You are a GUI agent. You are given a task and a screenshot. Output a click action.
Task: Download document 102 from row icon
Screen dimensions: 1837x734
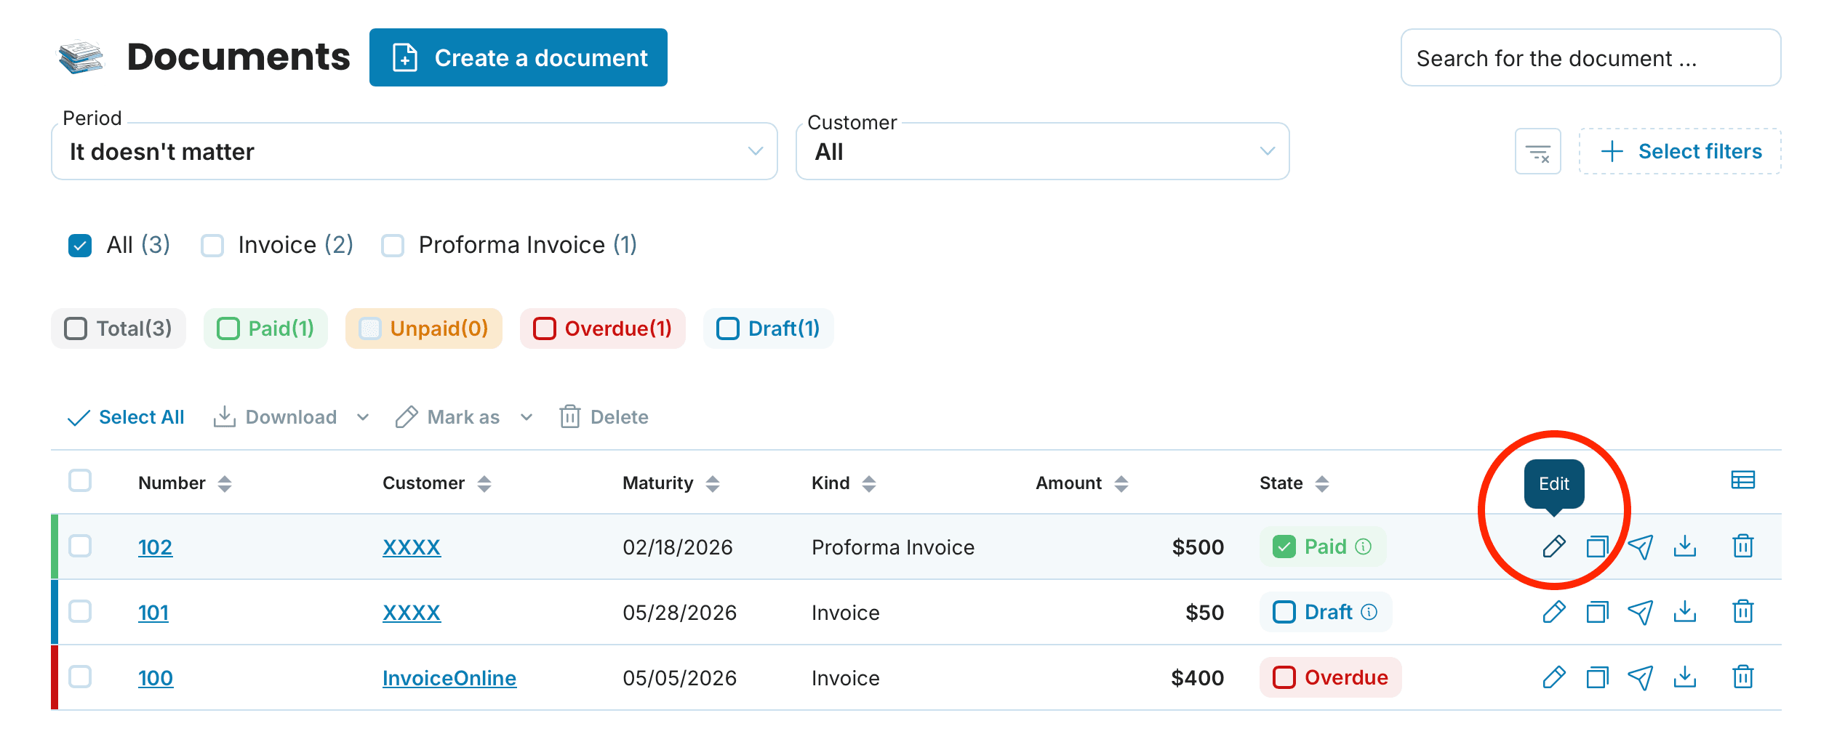click(x=1684, y=547)
